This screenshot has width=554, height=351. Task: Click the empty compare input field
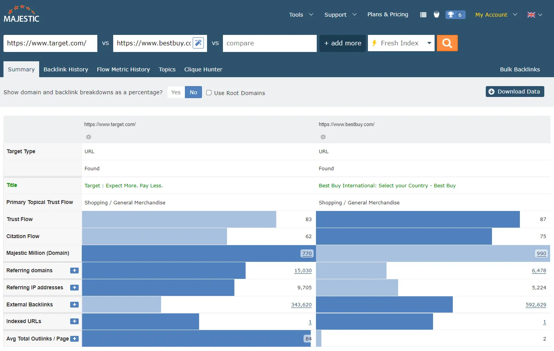269,43
